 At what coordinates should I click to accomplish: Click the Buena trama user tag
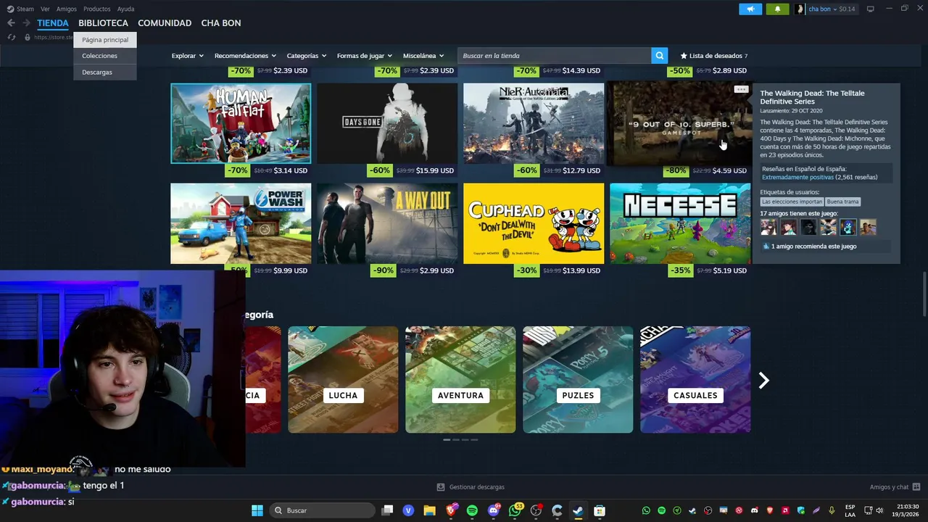coord(842,202)
